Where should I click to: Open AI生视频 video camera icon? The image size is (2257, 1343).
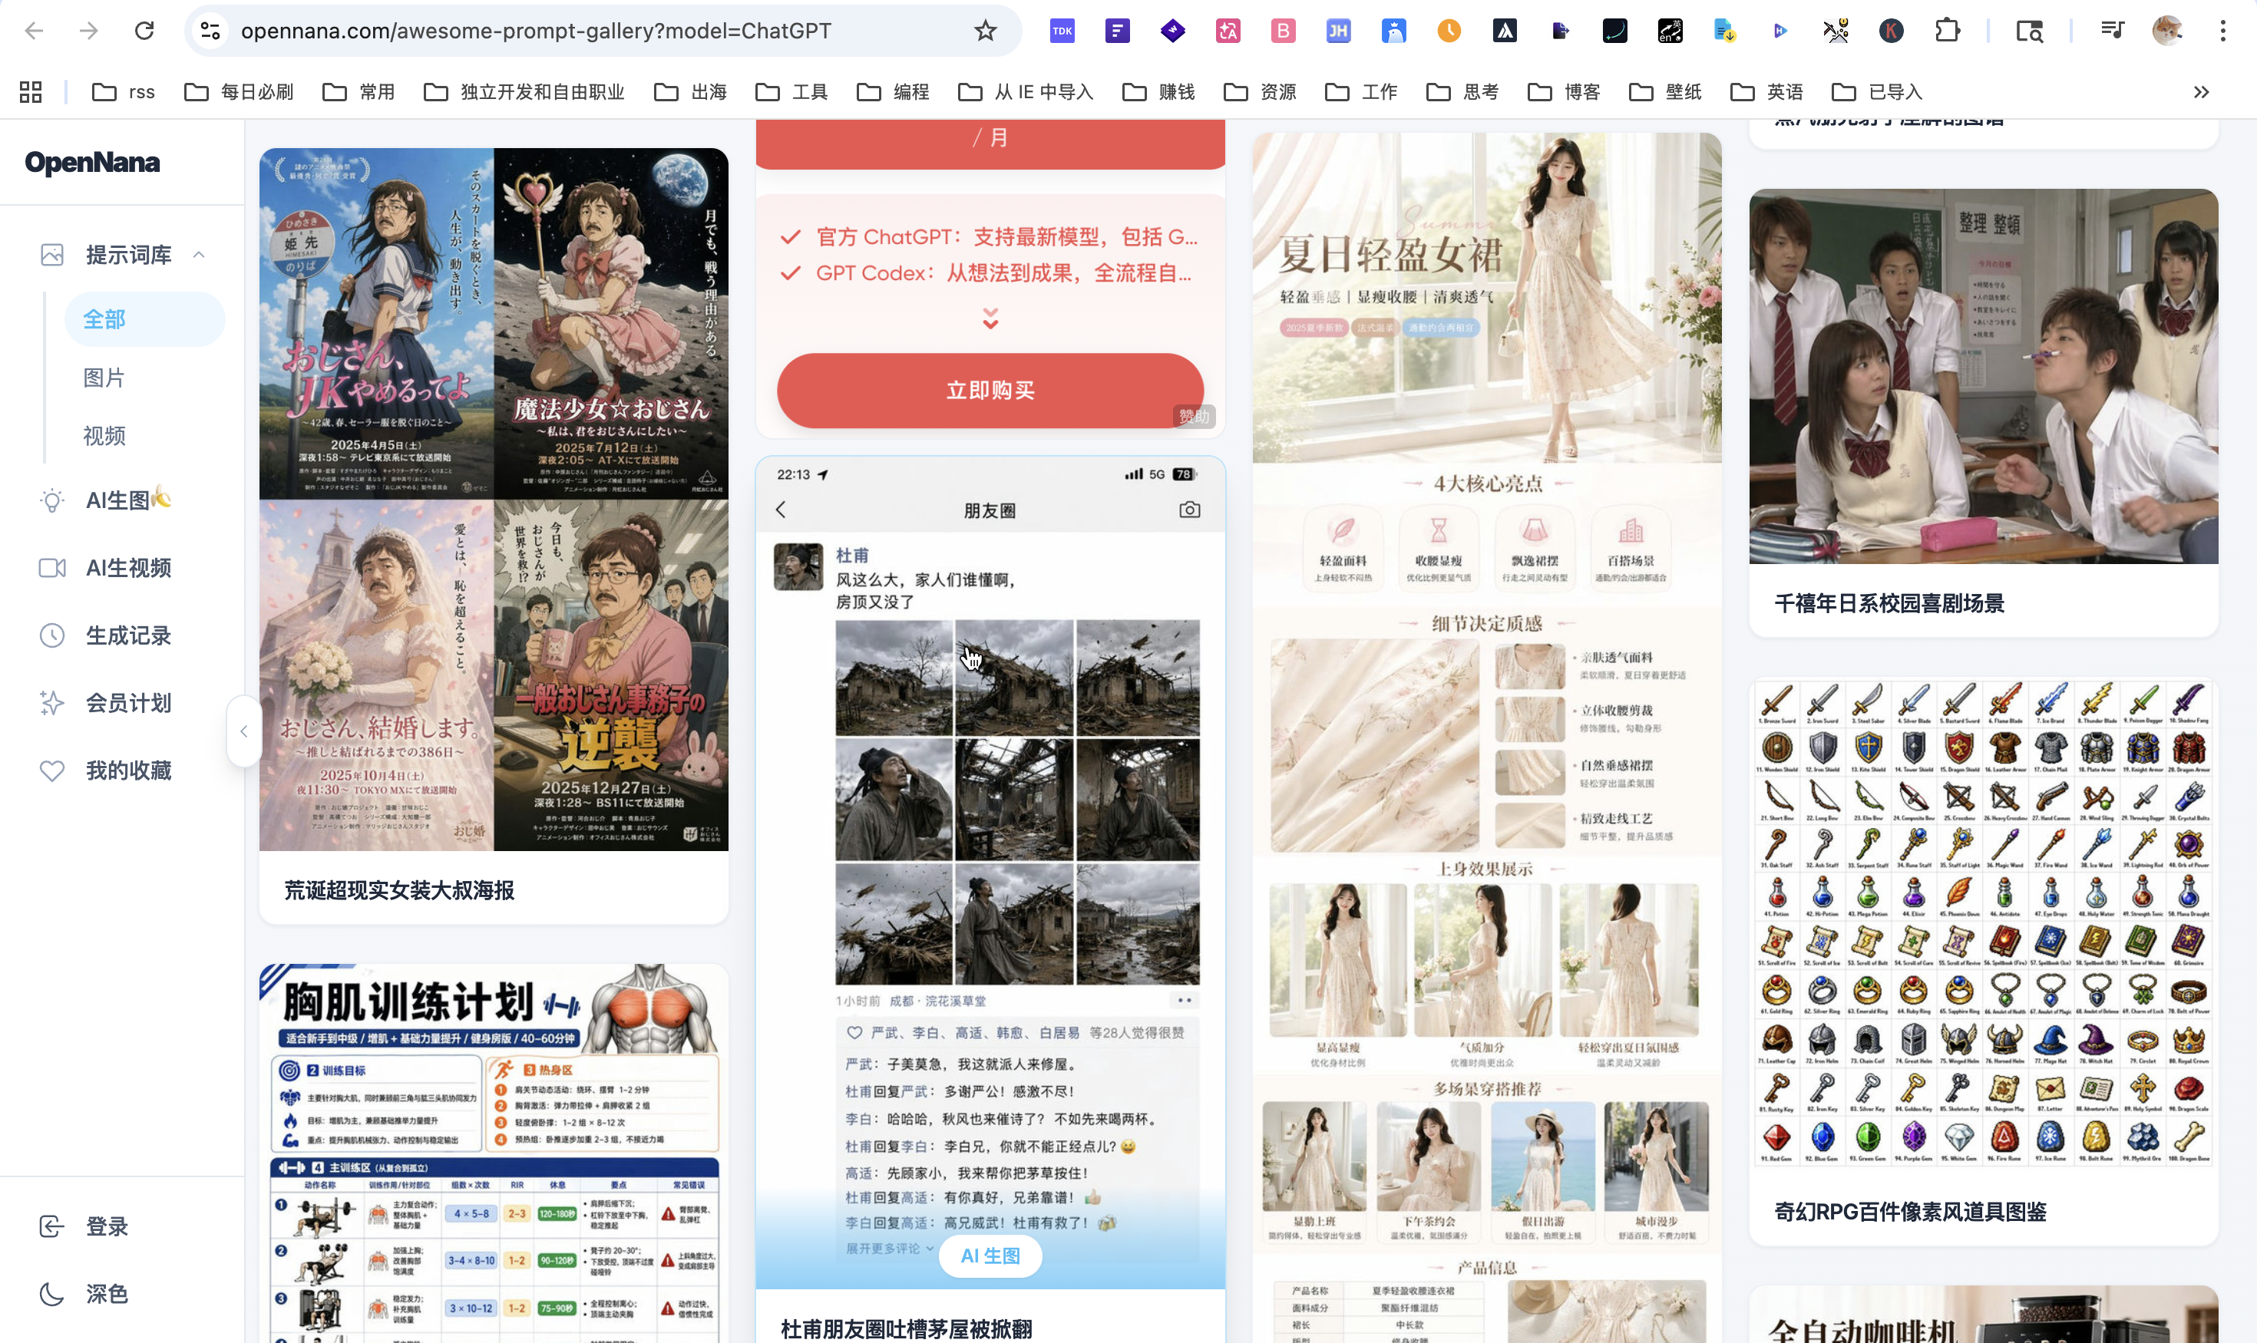tap(52, 569)
